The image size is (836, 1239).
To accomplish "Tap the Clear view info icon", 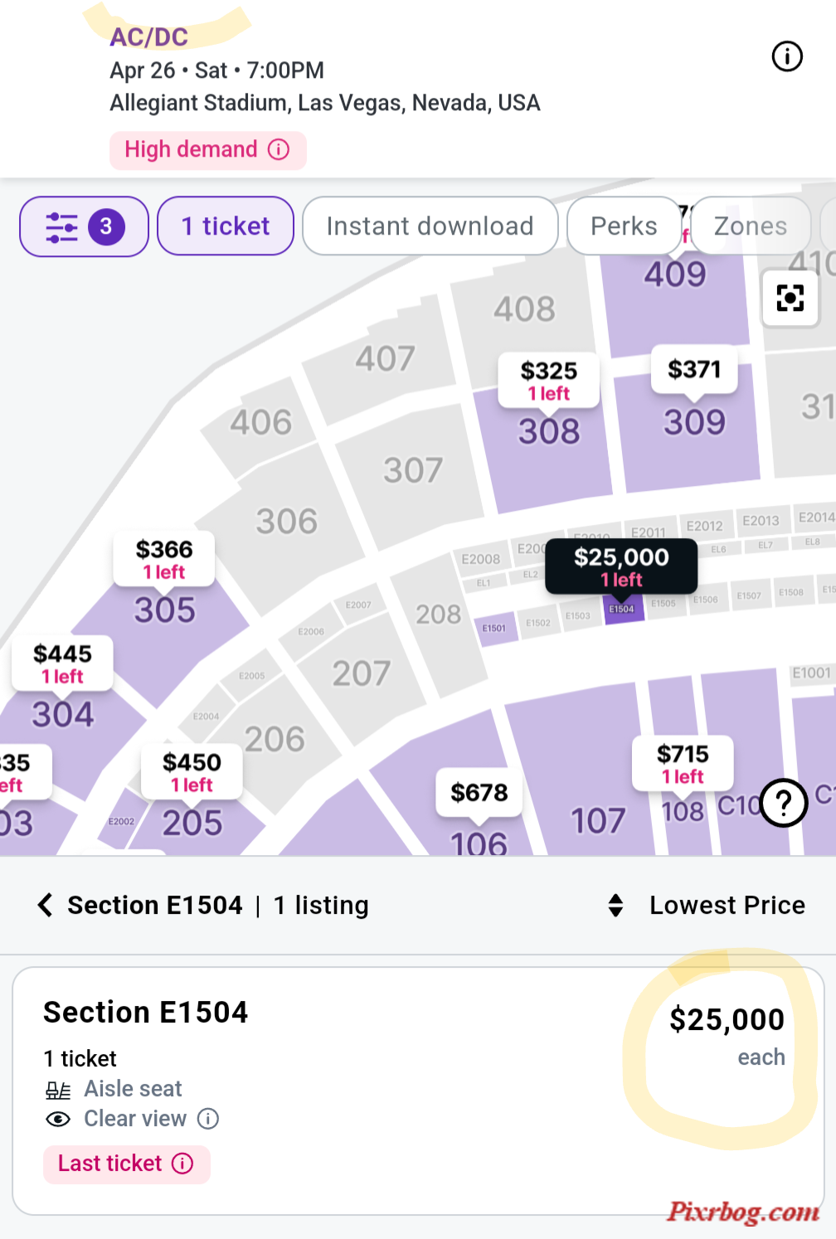I will point(208,1119).
